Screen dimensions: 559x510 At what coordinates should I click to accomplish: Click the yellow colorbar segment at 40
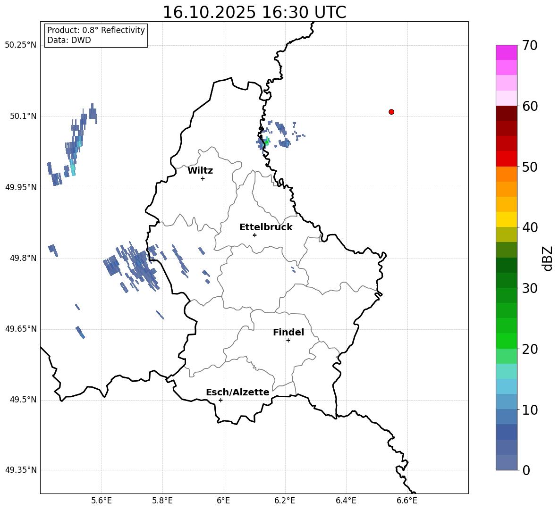(x=507, y=219)
